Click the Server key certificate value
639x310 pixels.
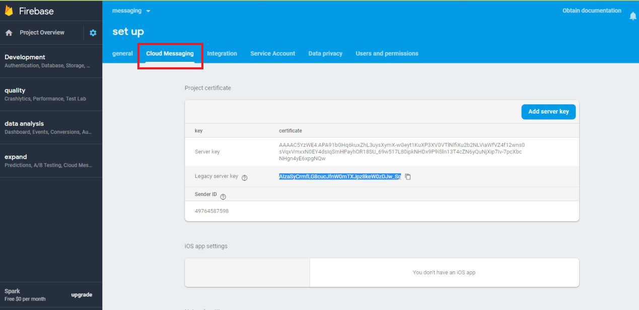pyautogui.click(x=402, y=152)
